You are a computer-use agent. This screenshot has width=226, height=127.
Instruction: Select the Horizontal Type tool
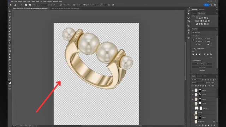pos(10,63)
